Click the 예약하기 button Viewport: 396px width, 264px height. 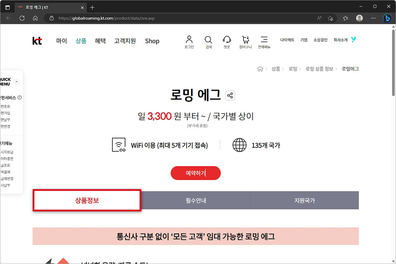pos(196,173)
